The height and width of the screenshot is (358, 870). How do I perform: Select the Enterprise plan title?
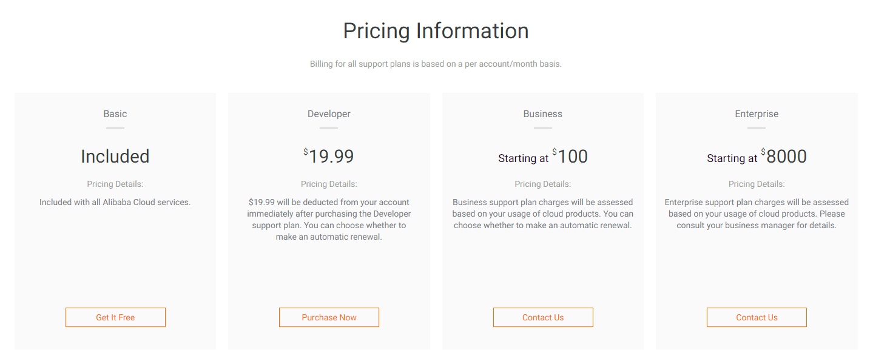(x=757, y=113)
